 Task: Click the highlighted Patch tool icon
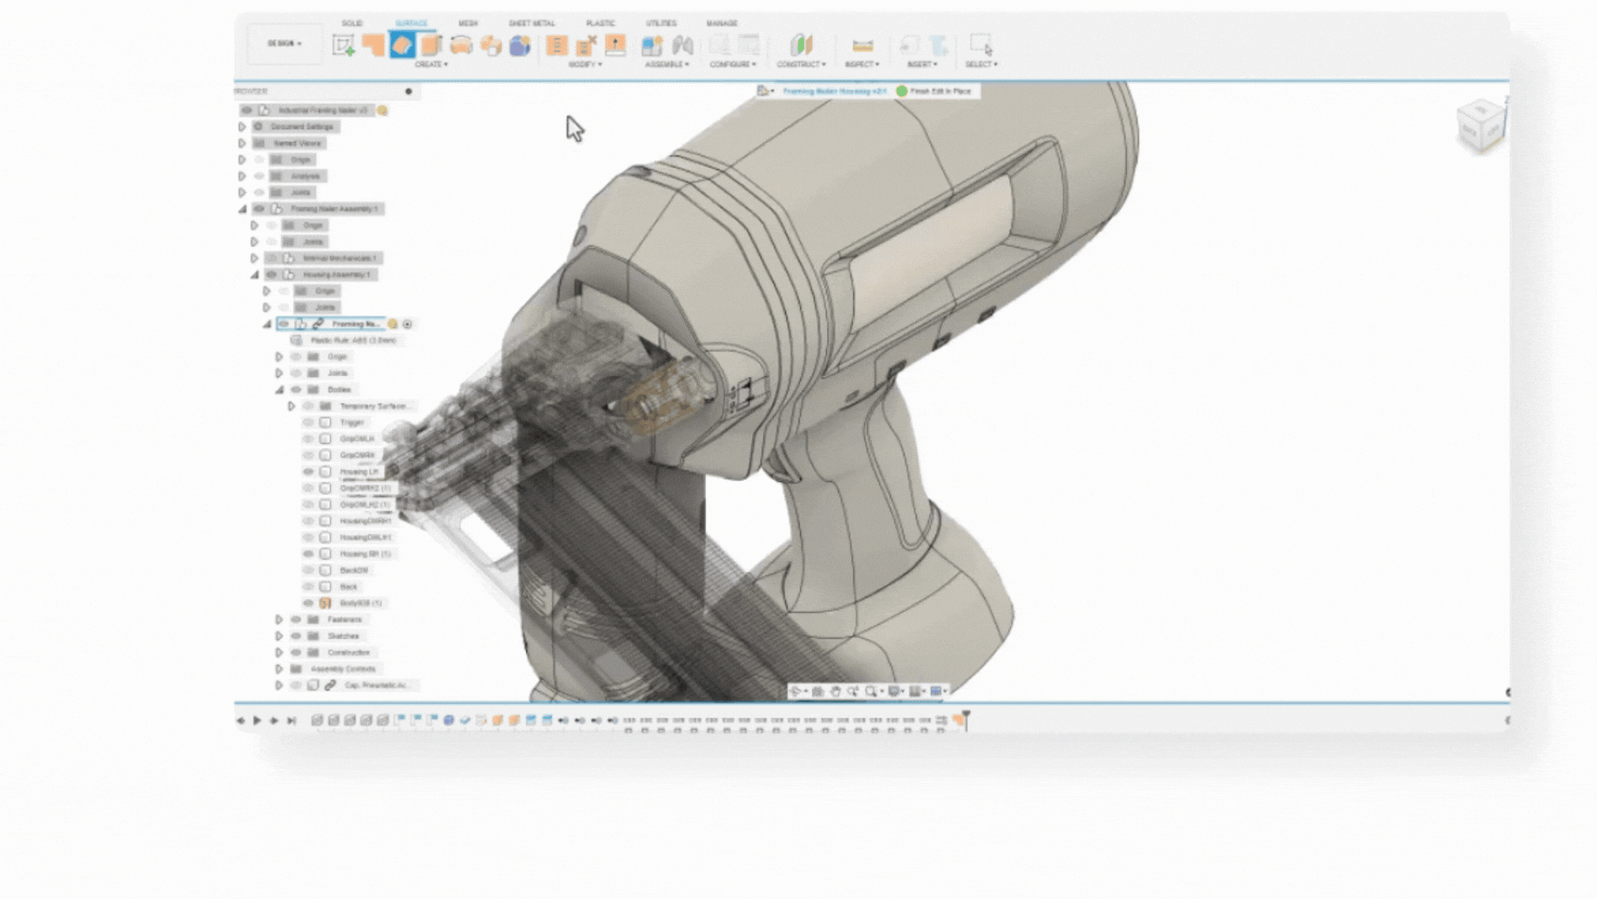click(402, 45)
